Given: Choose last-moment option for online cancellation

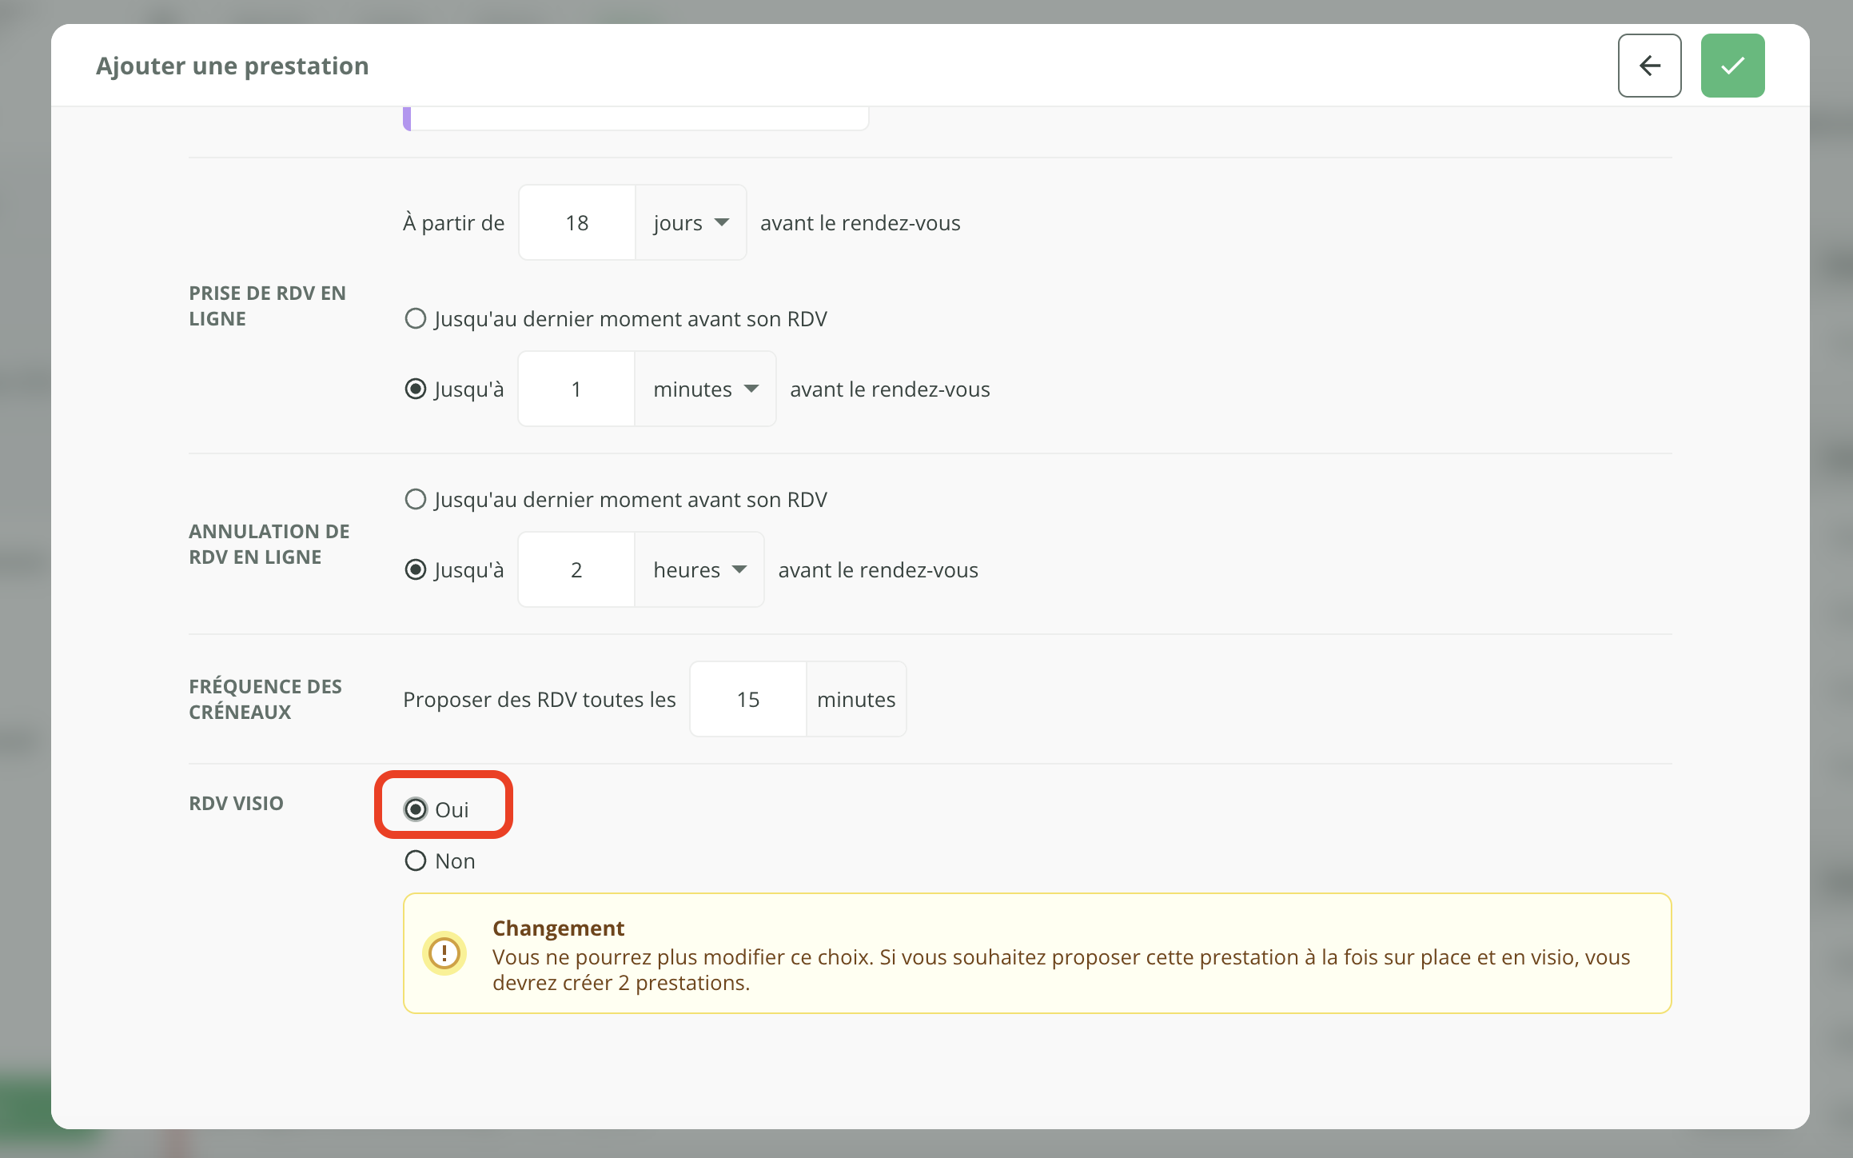Looking at the screenshot, I should pos(416,500).
